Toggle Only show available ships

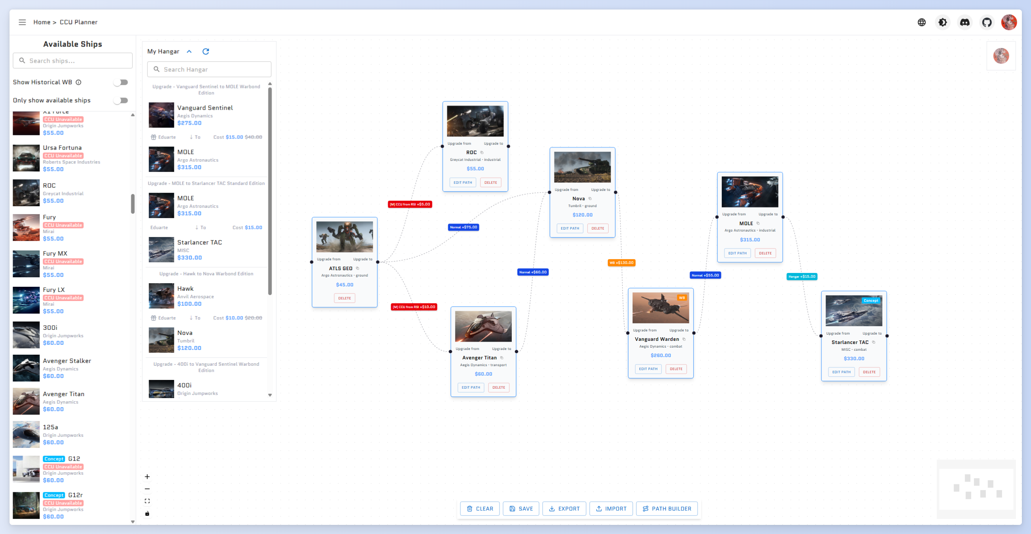121,100
